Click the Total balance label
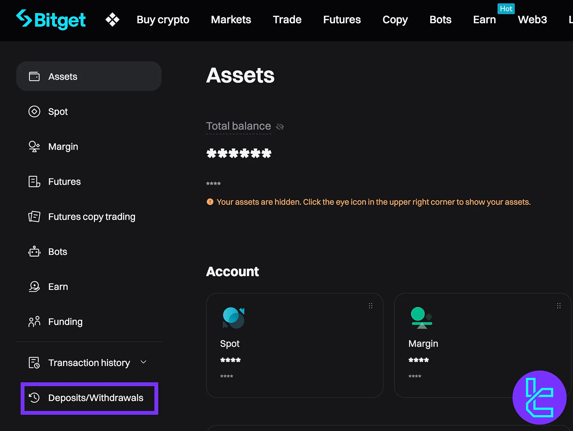Screen dimensions: 573x431 238,126
